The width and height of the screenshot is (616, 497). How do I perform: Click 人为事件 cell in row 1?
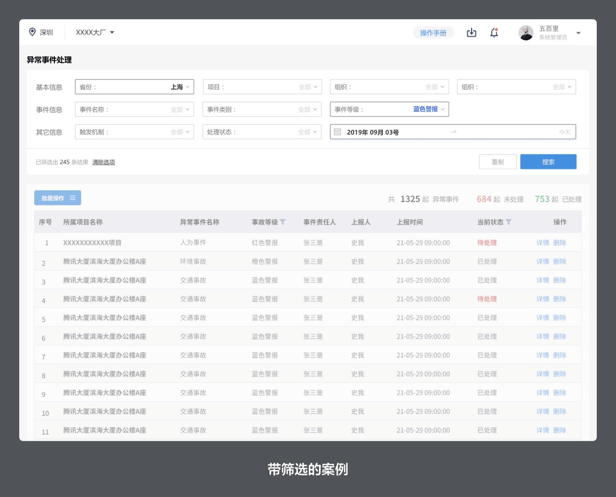tap(193, 242)
